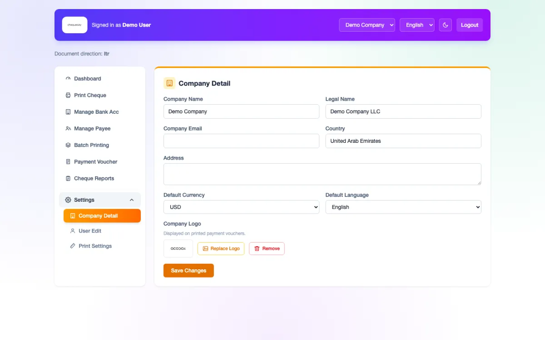The height and width of the screenshot is (340, 545).
Task: Click the Settings gear icon
Action: (68, 200)
